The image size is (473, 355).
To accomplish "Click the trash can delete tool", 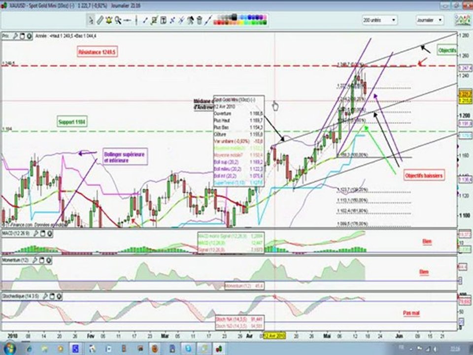I will 199,20.
